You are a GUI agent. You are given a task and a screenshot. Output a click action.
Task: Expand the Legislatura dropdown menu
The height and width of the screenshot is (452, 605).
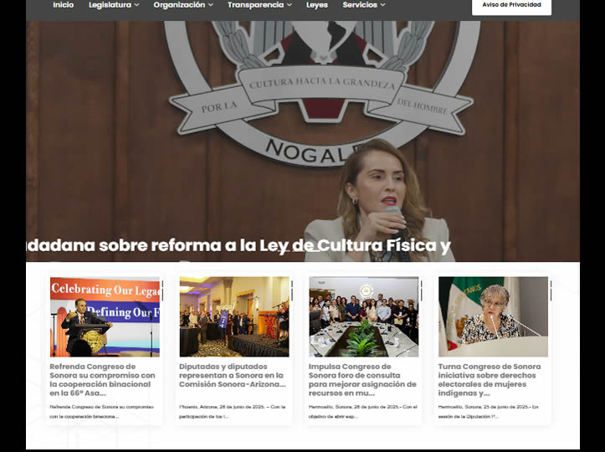pos(114,5)
